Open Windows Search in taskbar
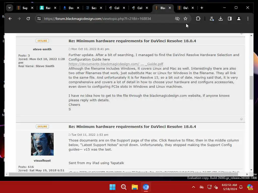This screenshot has height=193, width=258. [x=123, y=187]
